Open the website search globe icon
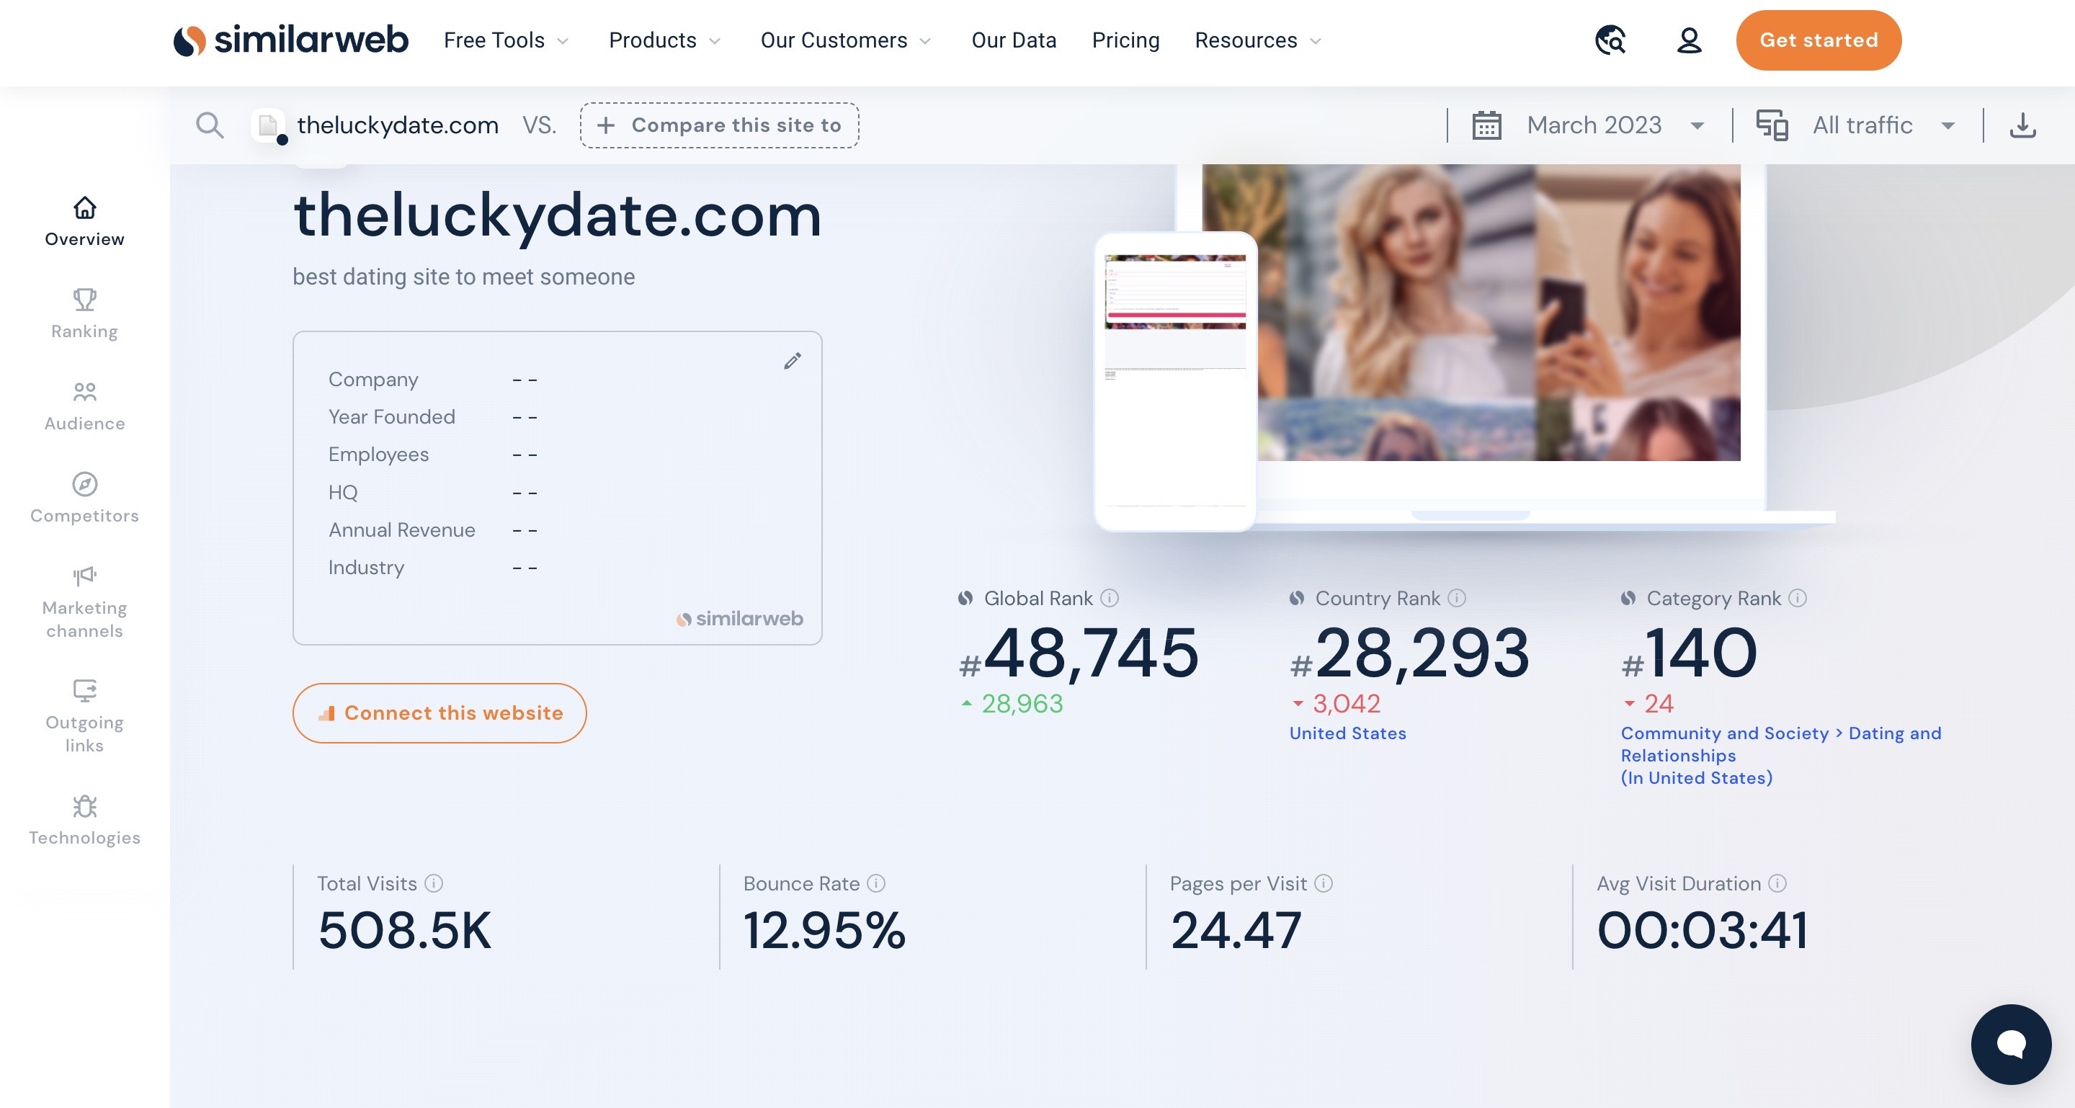 [1610, 40]
